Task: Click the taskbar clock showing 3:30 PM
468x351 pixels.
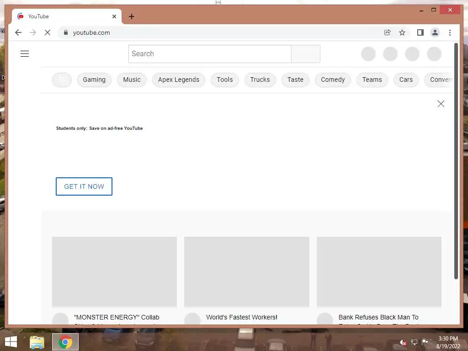Action: coord(448,342)
